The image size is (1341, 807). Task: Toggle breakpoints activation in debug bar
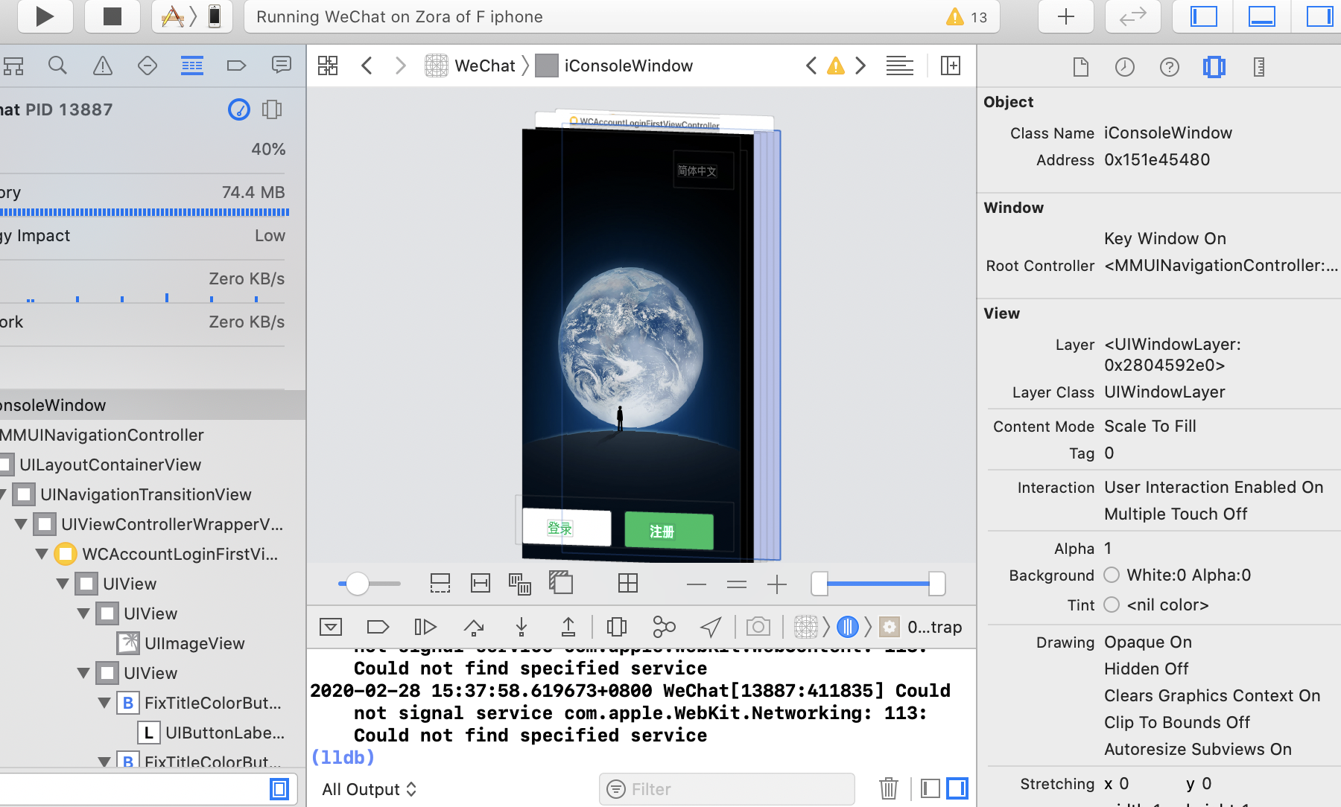(378, 627)
